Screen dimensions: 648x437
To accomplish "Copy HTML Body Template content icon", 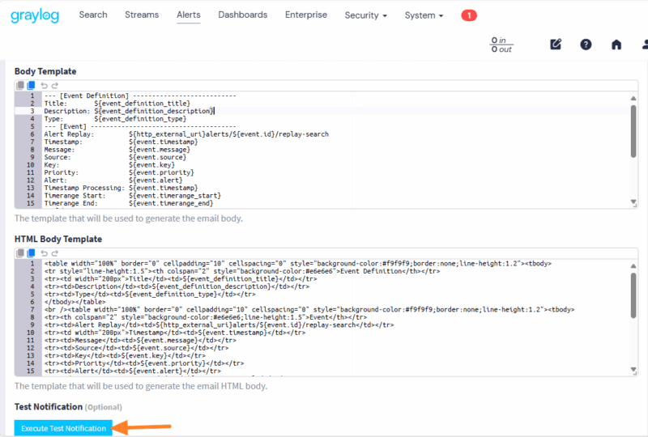I will pos(19,253).
